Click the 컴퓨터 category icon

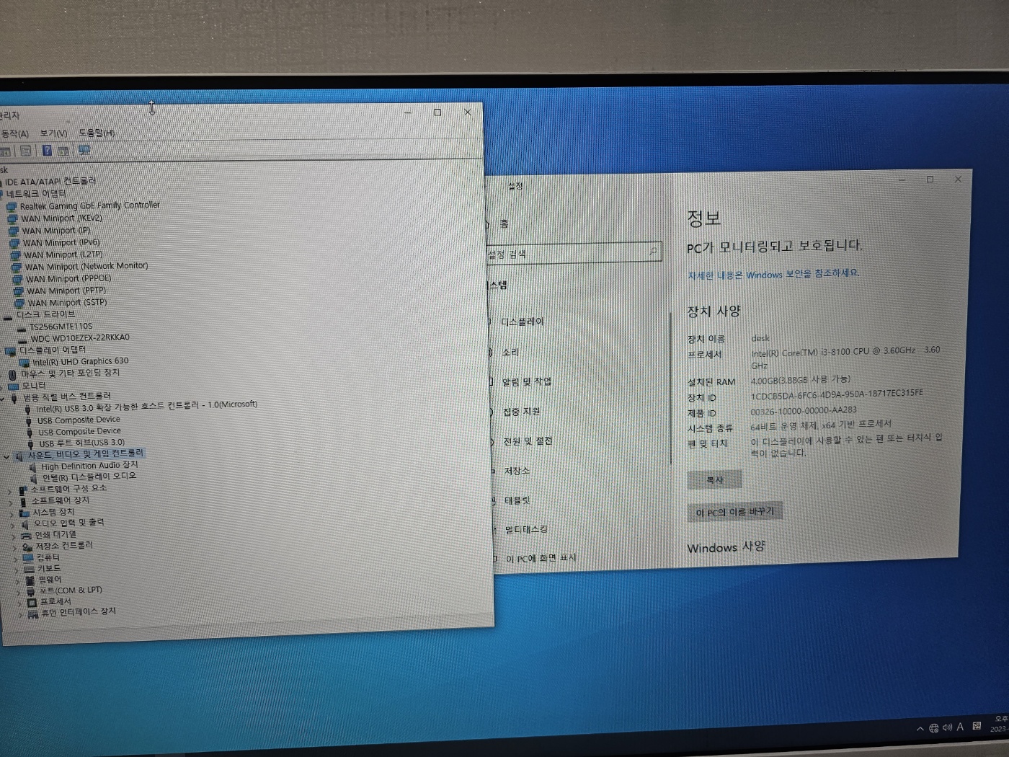coord(28,558)
